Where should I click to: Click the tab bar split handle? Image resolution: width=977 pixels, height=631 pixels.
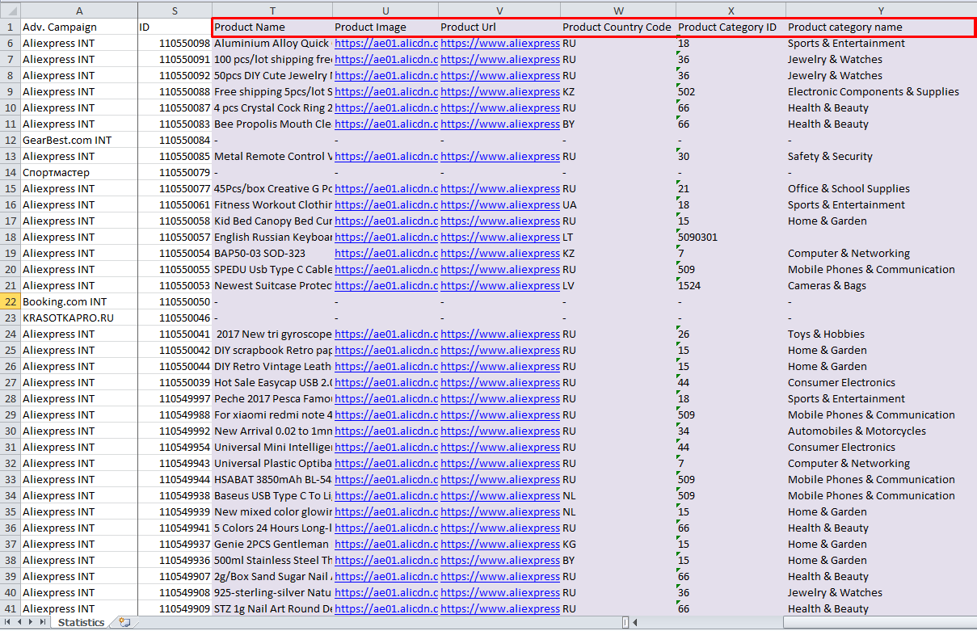pyautogui.click(x=626, y=623)
